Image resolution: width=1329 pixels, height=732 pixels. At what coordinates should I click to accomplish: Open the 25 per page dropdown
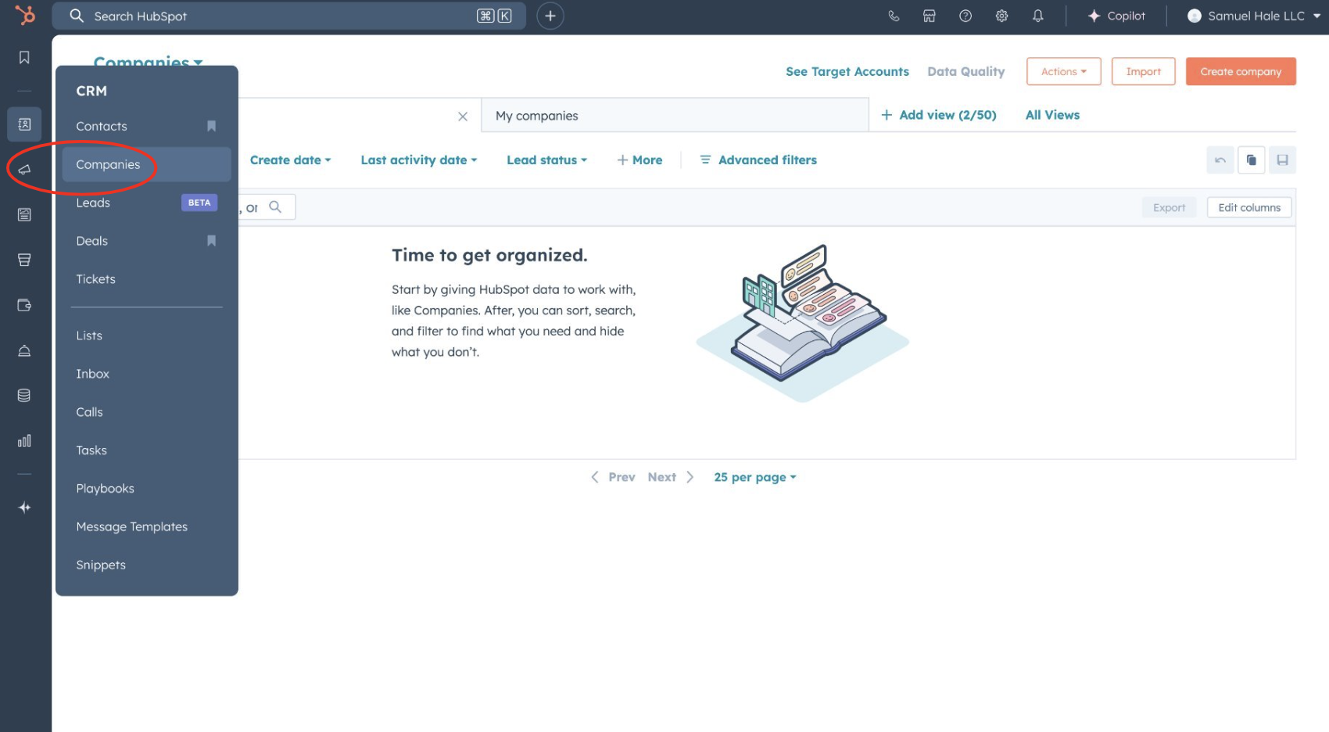coord(754,477)
